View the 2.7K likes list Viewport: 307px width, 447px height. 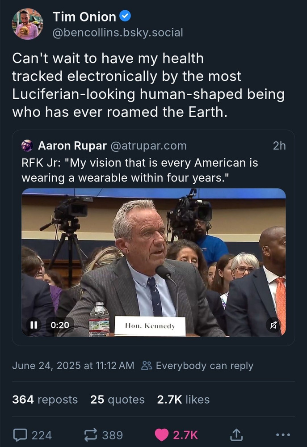(x=183, y=399)
